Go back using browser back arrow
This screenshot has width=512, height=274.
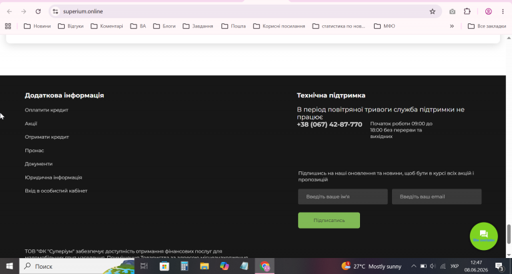(x=9, y=11)
